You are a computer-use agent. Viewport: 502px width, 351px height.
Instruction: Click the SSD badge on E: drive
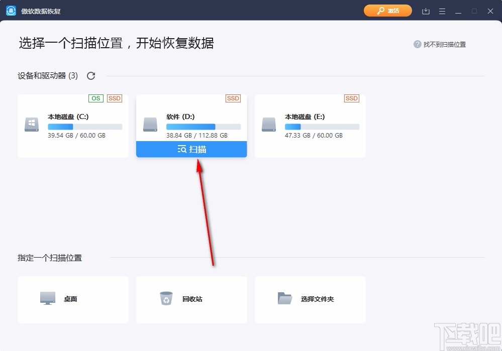[351, 98]
